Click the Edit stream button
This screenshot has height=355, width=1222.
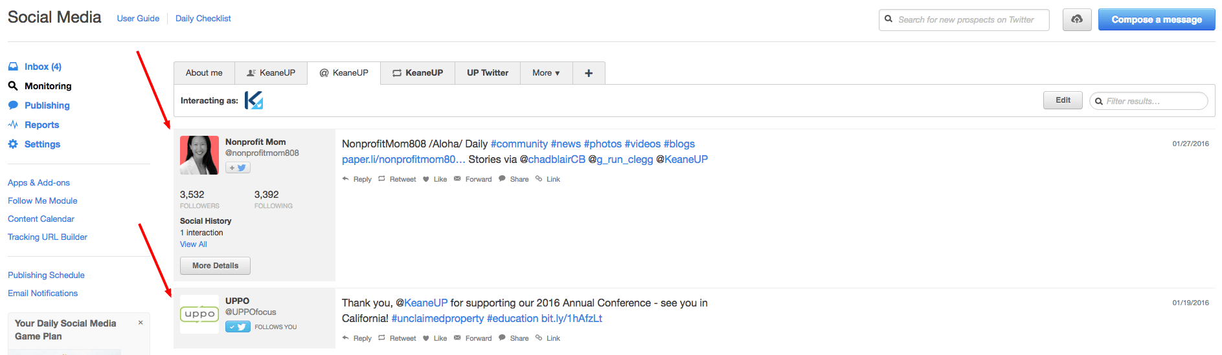(x=1063, y=100)
